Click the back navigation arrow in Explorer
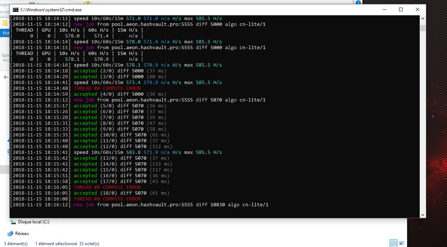The height and width of the screenshot is (247, 447). tap(5, 77)
